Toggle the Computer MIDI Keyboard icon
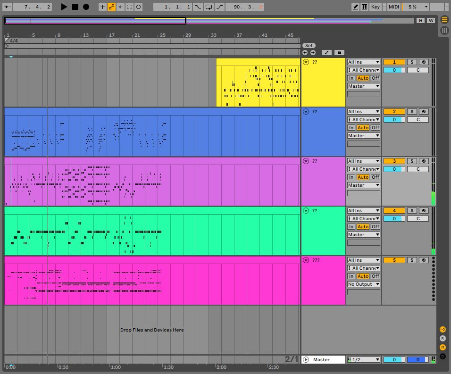Image resolution: width=451 pixels, height=374 pixels. click(x=364, y=7)
